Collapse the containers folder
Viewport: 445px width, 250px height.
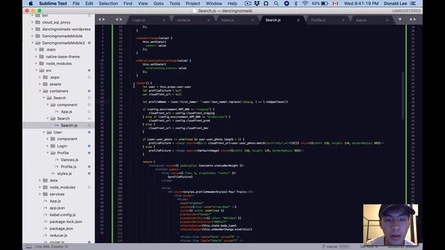coord(40,91)
